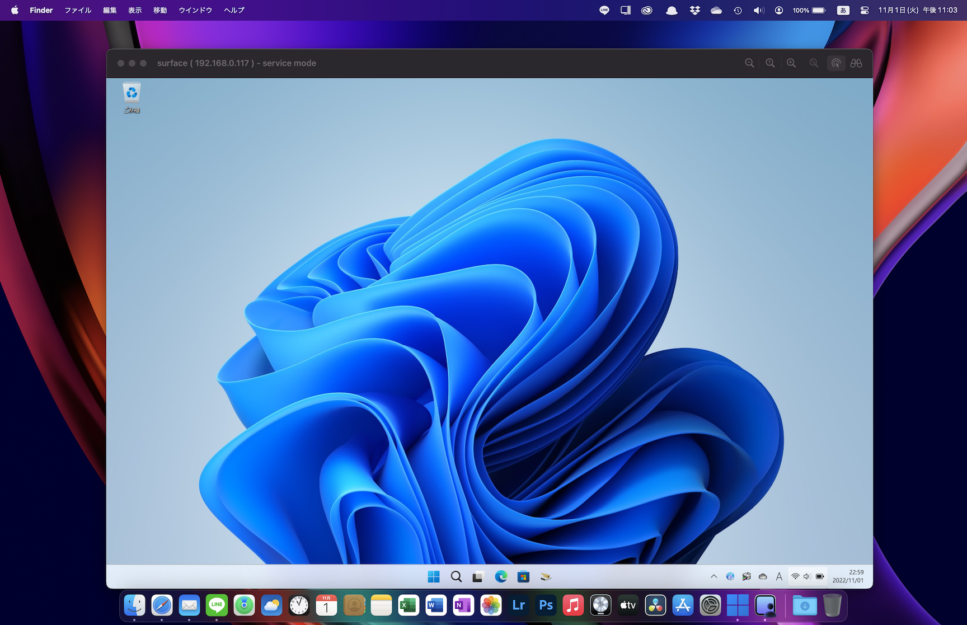Open the Downloads folder in the Dock

pyautogui.click(x=805, y=605)
